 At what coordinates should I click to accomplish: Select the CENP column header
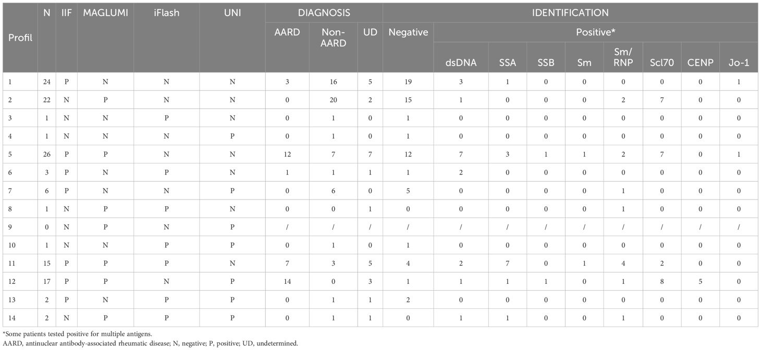[700, 63]
